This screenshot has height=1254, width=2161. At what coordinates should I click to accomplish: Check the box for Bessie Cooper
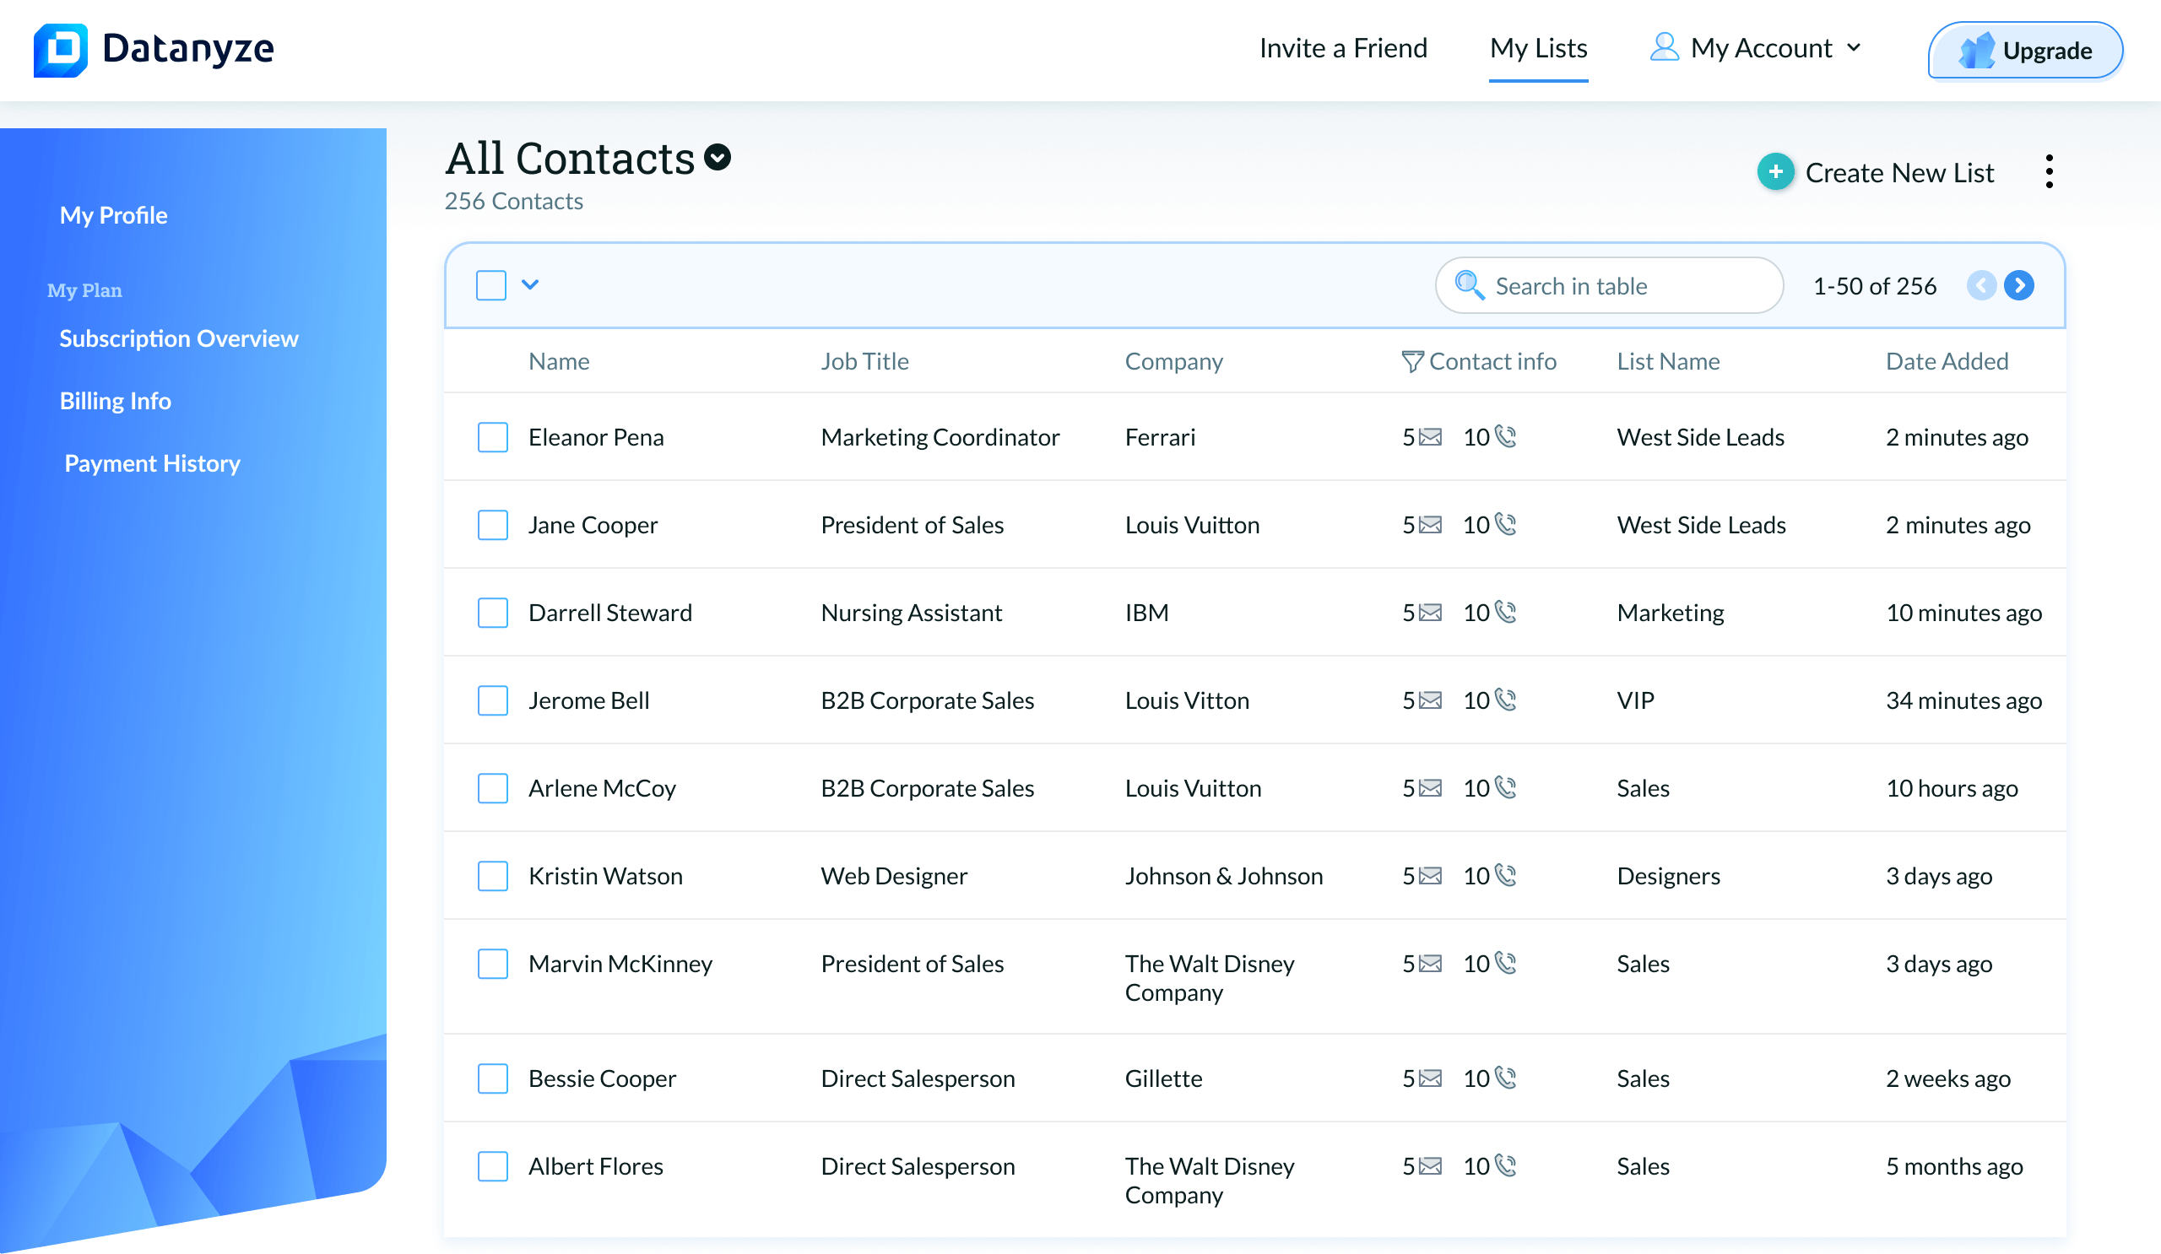[x=493, y=1079]
